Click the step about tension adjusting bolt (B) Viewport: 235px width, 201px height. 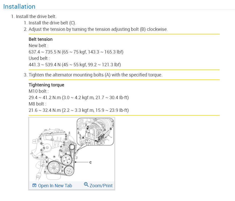pyautogui.click(x=98, y=29)
